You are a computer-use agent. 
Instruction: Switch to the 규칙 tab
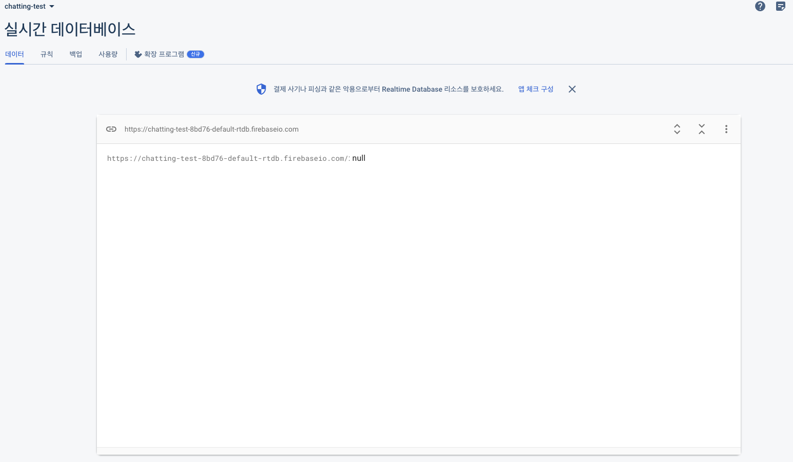tap(47, 54)
